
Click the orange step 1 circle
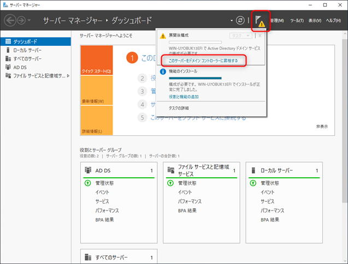132,58
